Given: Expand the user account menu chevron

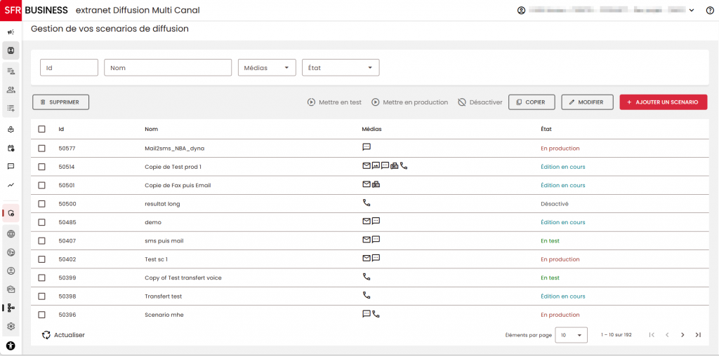Looking at the screenshot, I should (x=692, y=11).
